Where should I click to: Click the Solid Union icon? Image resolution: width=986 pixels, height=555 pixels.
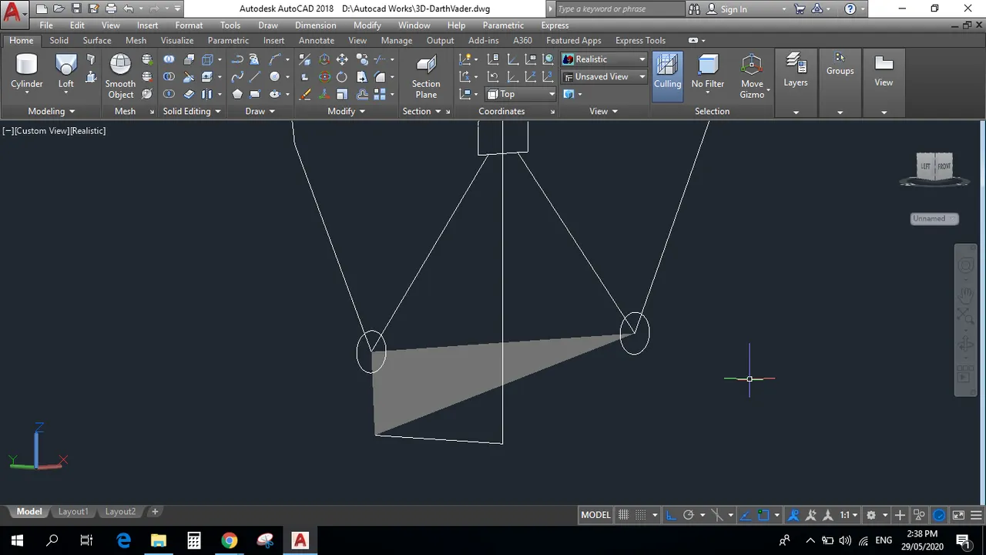pos(169,59)
